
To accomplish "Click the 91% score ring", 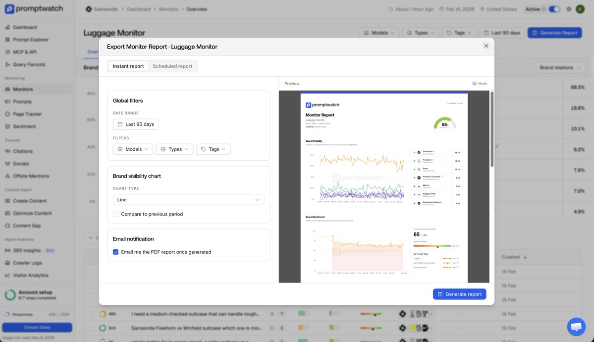I will (103, 328).
